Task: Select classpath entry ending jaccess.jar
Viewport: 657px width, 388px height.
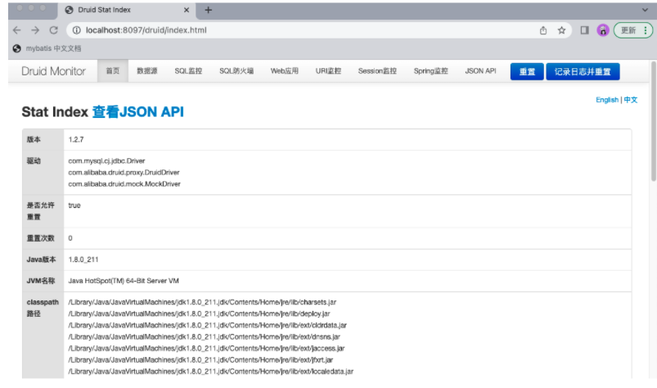Action: [x=206, y=348]
